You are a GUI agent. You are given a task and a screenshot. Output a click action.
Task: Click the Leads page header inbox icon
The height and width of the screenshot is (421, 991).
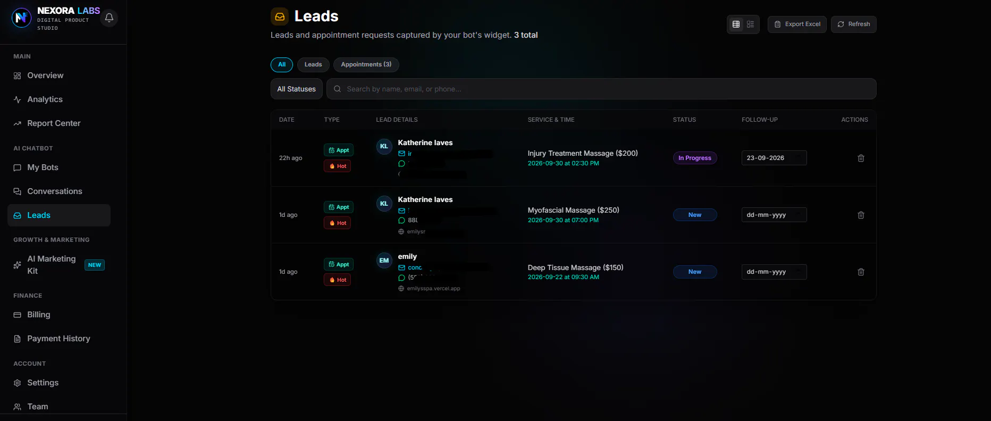pyautogui.click(x=280, y=16)
